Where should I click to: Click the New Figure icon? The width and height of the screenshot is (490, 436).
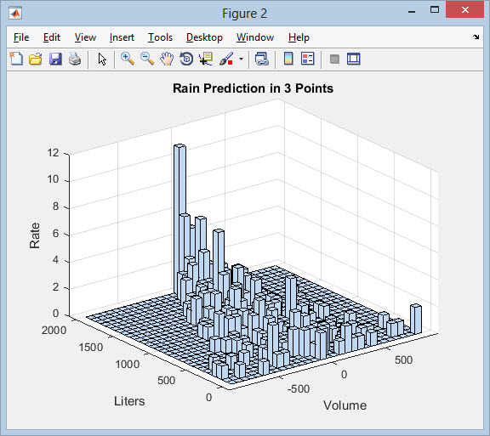tap(16, 59)
